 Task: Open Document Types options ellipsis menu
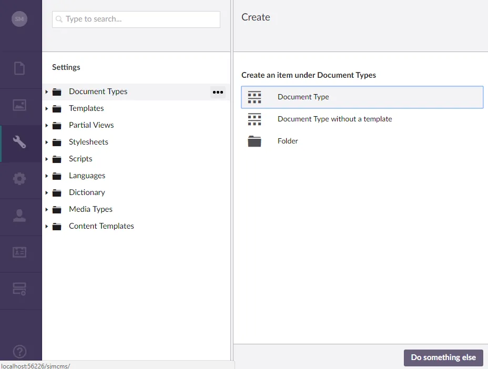point(218,92)
